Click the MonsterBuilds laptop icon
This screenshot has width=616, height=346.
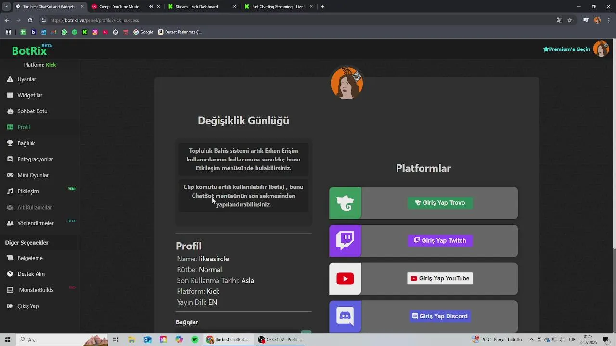pyautogui.click(x=10, y=290)
